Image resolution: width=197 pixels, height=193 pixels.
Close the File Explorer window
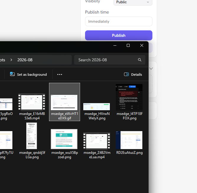pos(142,45)
